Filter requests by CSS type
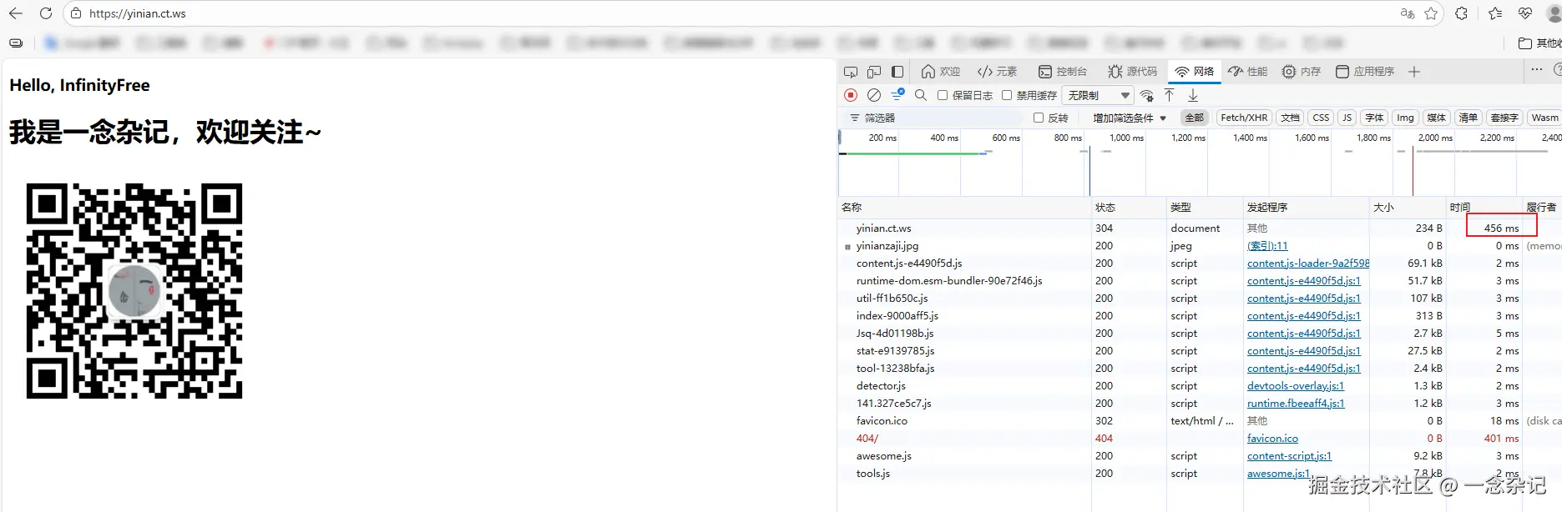This screenshot has width=1562, height=512. (1321, 118)
